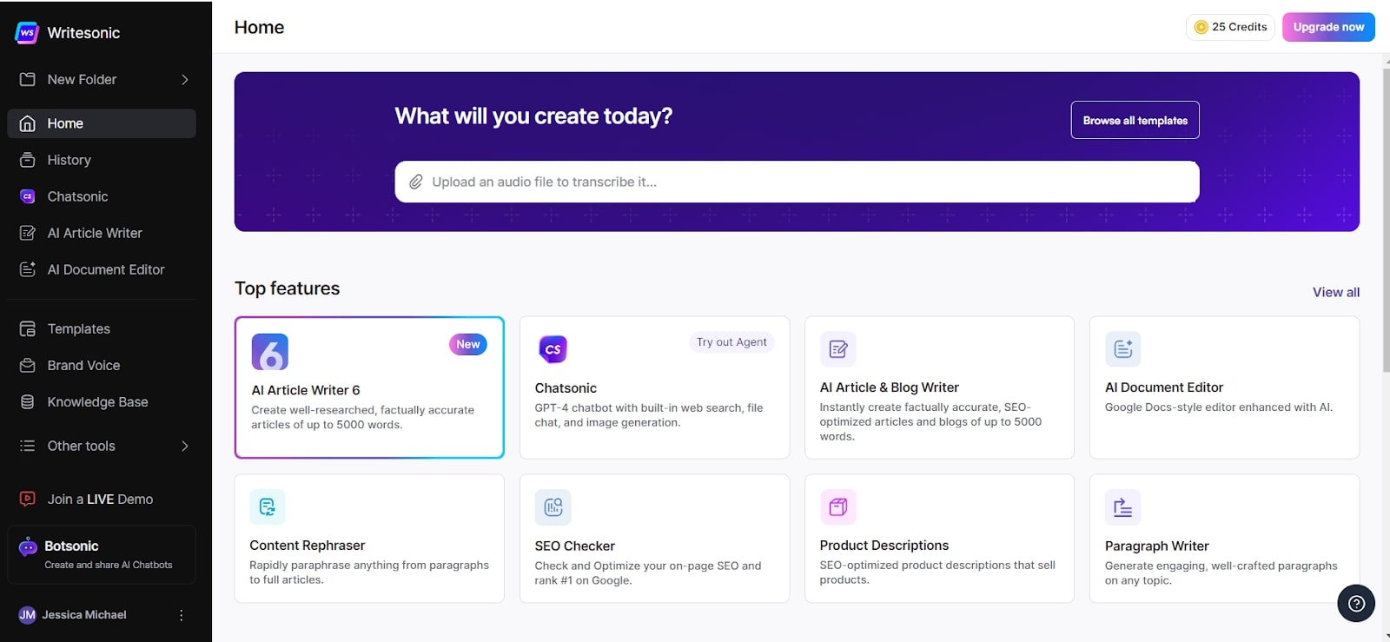Click the Upgrade now button

click(x=1327, y=27)
